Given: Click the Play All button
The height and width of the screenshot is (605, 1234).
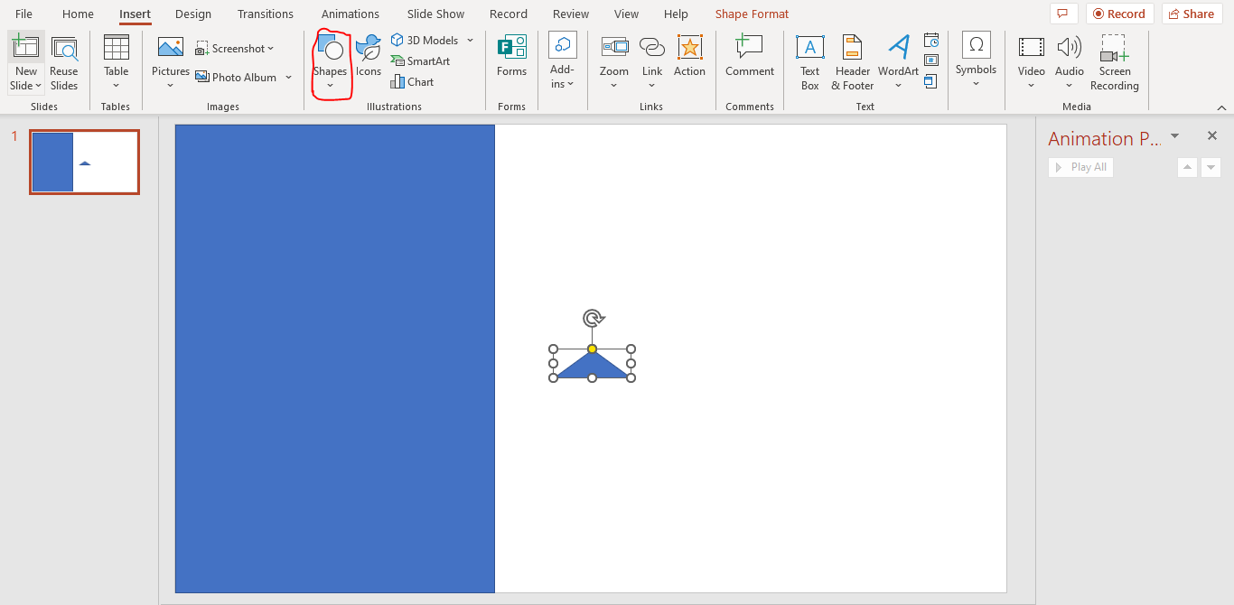Looking at the screenshot, I should pyautogui.click(x=1080, y=167).
